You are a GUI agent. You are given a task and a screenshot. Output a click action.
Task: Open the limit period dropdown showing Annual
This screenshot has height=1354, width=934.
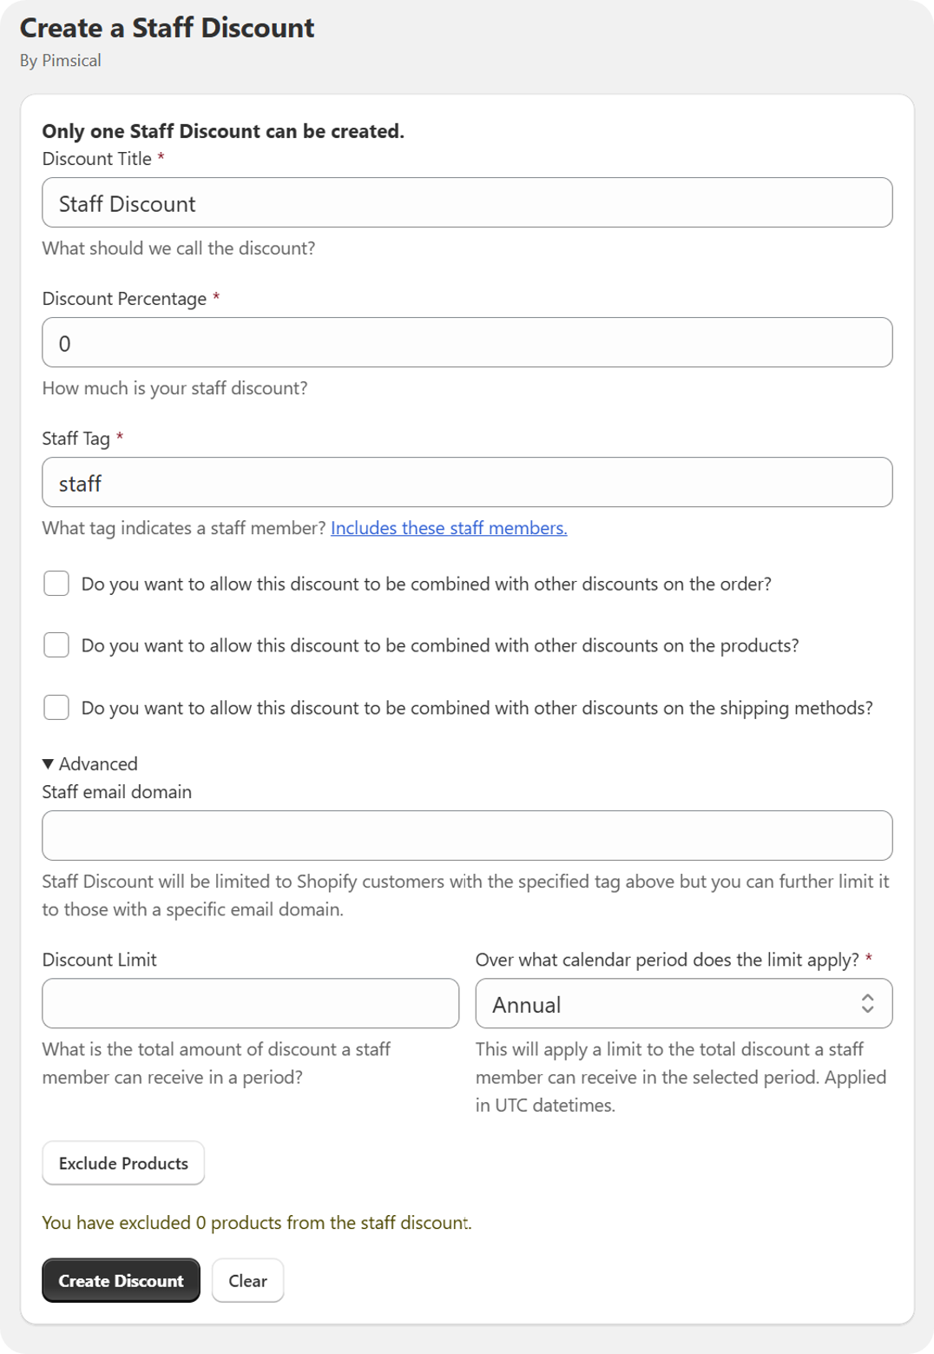pos(683,1003)
